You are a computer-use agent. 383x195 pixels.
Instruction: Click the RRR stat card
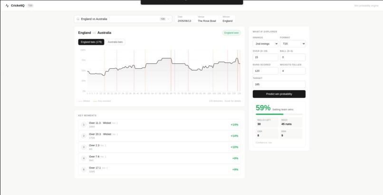click(x=291, y=134)
